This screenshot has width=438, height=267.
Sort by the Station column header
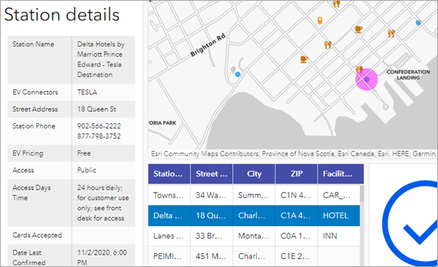169,174
